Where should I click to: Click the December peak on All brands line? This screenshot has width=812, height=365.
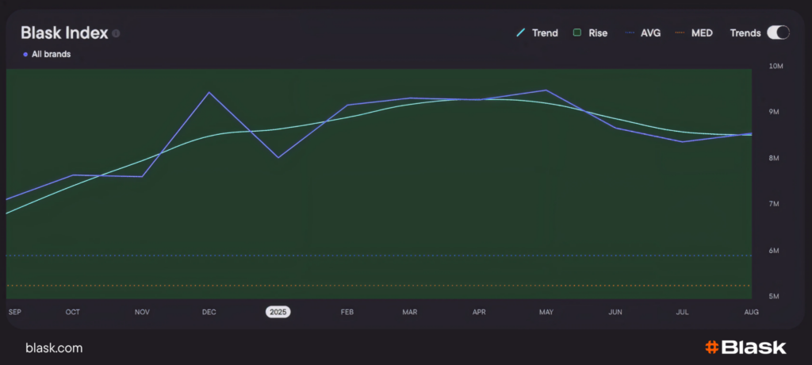pos(209,93)
